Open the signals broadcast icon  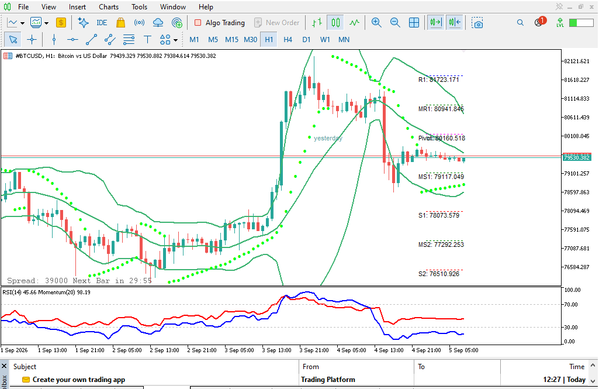coord(139,23)
